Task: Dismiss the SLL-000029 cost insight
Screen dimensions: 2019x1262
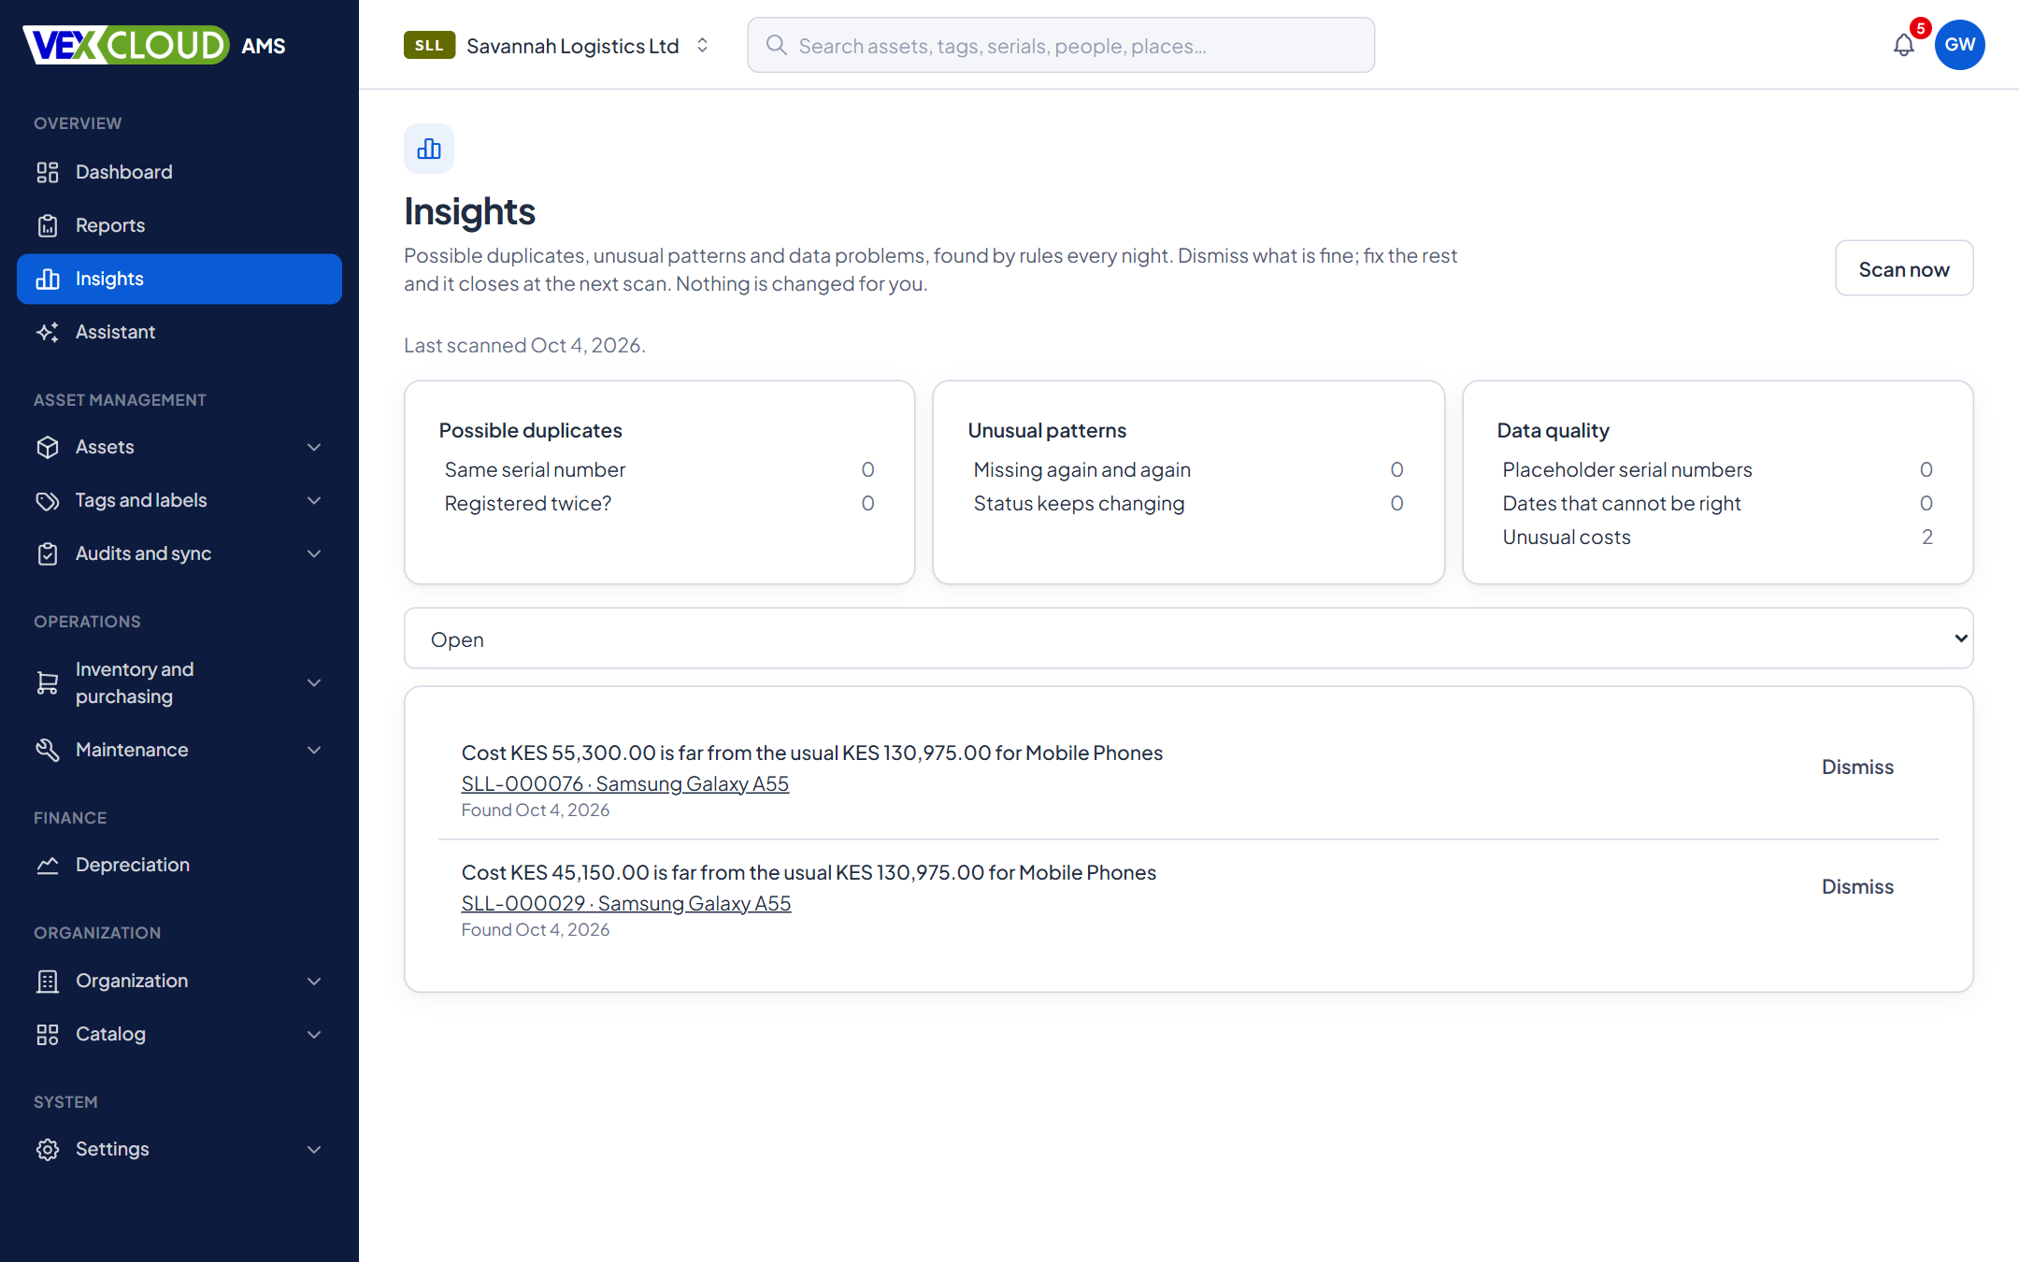Action: point(1857,886)
